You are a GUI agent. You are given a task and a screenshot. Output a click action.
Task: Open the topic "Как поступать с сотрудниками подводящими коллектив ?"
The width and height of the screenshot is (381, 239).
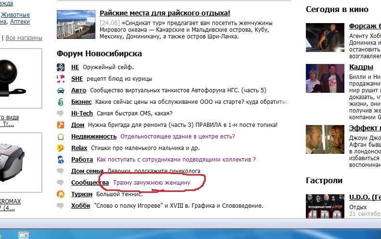(x=176, y=160)
